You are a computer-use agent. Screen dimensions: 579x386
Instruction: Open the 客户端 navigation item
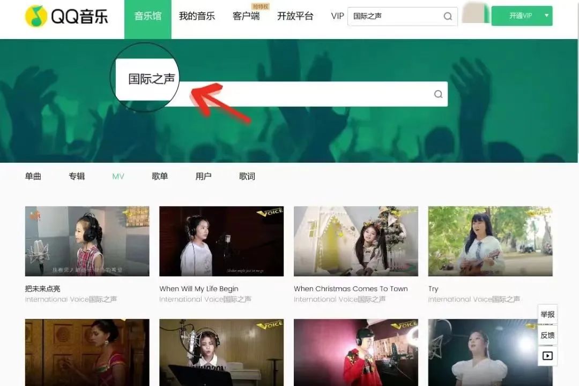pos(246,16)
